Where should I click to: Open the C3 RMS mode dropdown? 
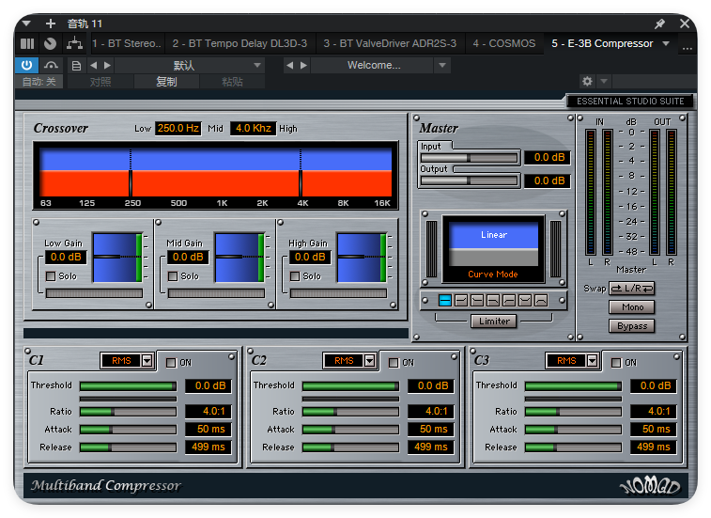[x=593, y=361]
